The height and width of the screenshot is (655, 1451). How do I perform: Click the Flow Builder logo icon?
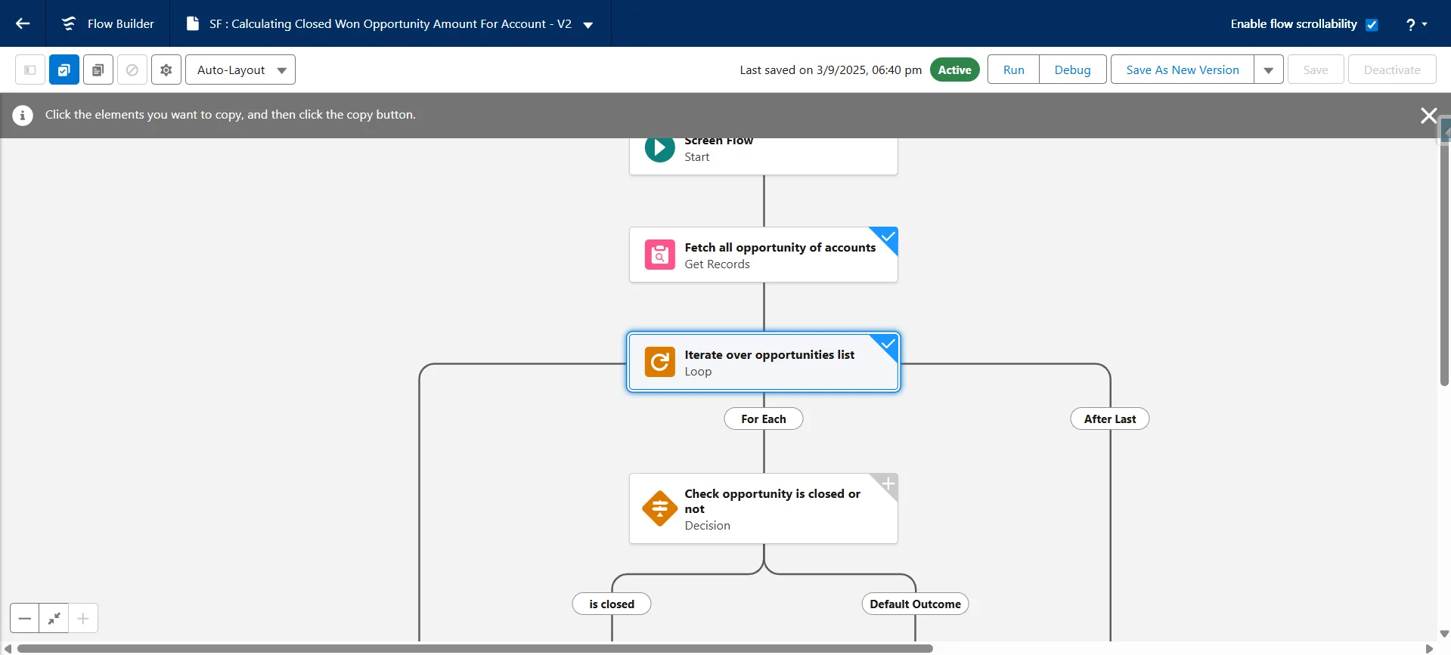(x=69, y=23)
